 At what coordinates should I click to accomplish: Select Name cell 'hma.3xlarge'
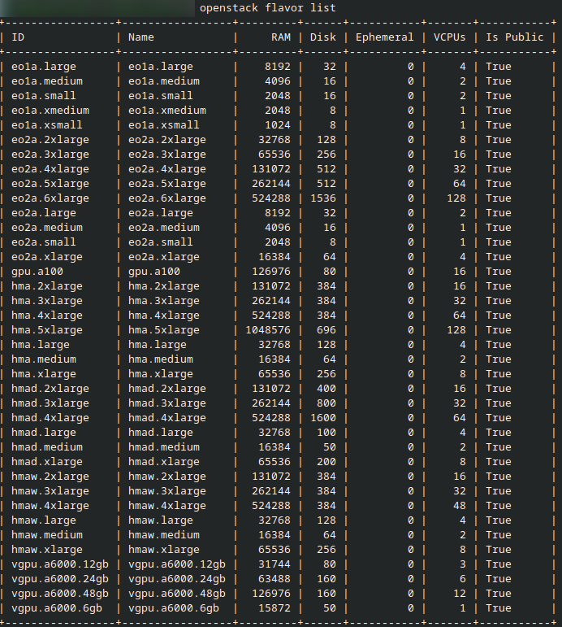click(164, 301)
